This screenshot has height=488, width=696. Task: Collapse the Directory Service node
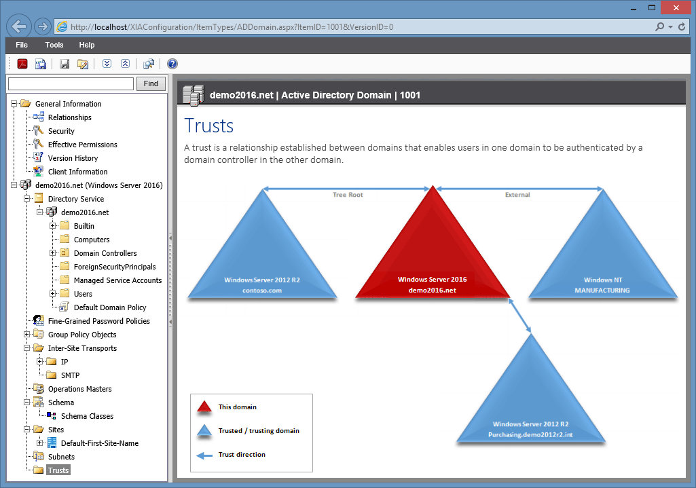(x=26, y=199)
